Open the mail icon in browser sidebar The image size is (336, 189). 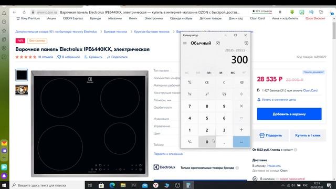(x=4, y=143)
